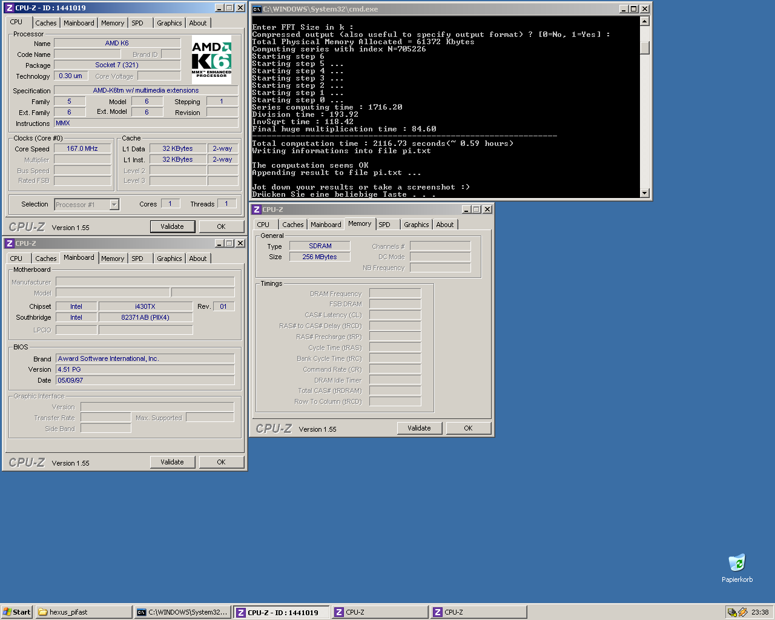Click the BIOS date 05/09/97 field
775x620 pixels.
click(x=145, y=380)
